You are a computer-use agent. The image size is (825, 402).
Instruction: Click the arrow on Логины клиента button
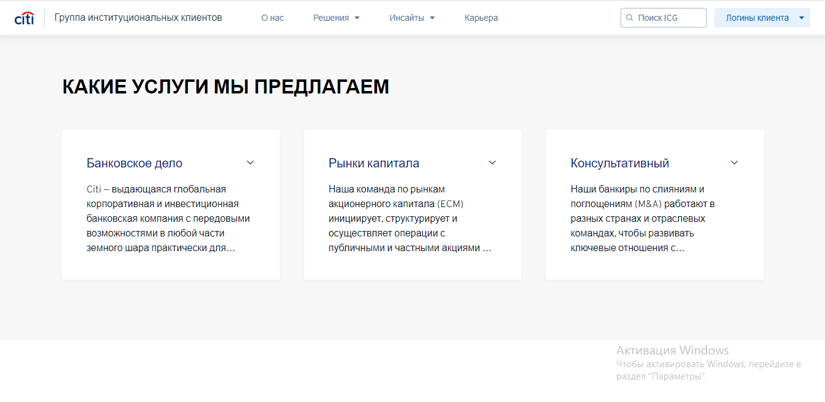(x=801, y=18)
